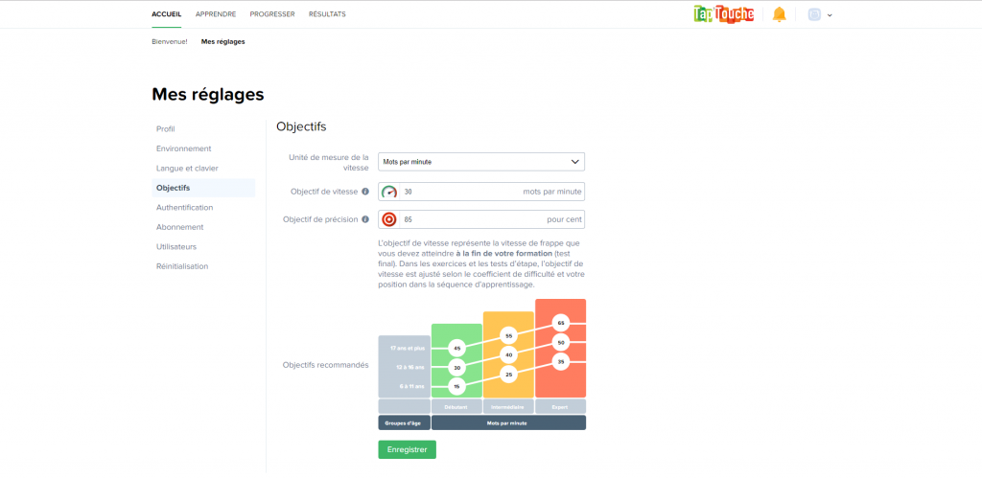Open Langue et clavier settings
Viewport: 982px width, 478px height.
188,168
